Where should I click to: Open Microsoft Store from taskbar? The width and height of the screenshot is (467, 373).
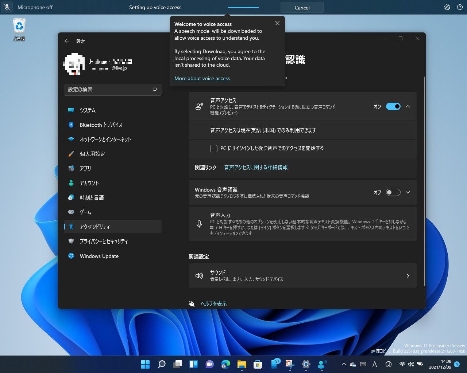point(258,364)
